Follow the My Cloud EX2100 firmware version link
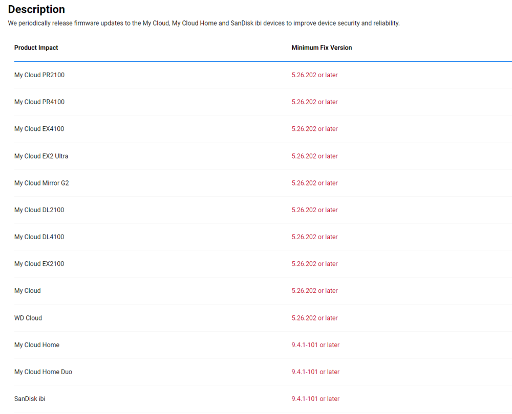 click(x=314, y=264)
